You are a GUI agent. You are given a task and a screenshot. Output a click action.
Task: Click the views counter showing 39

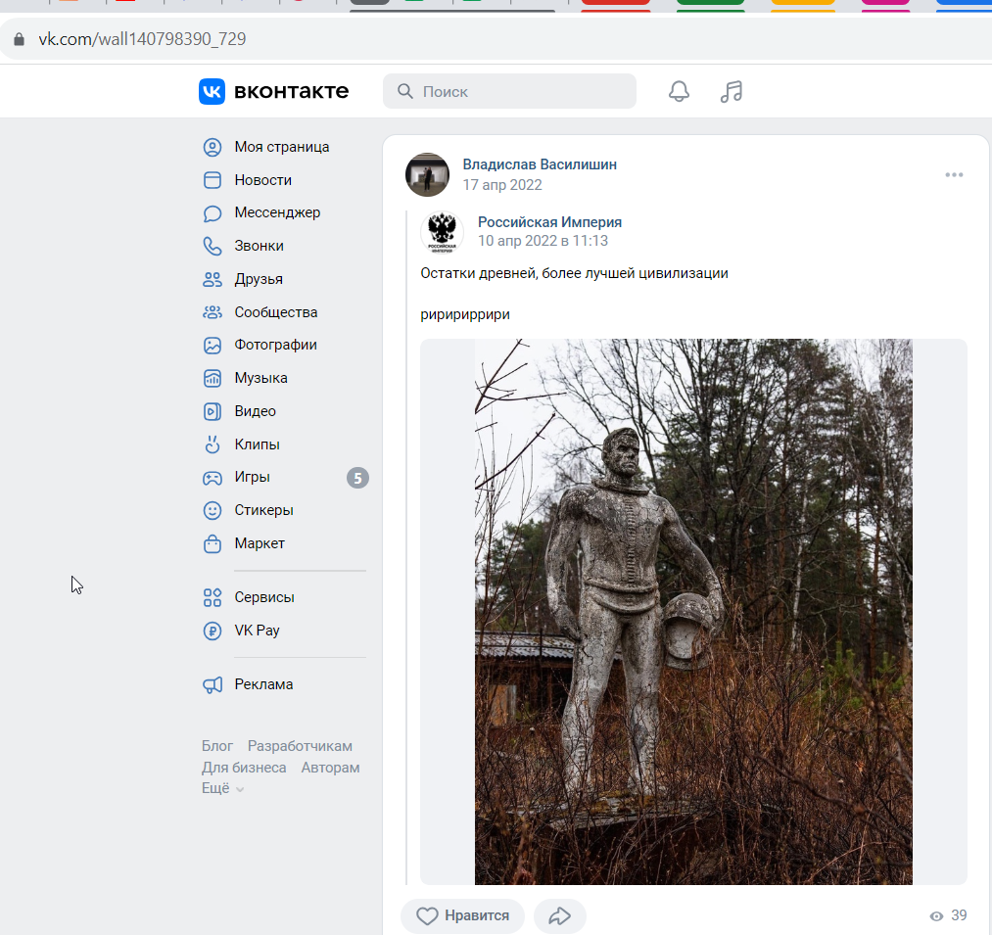point(948,915)
